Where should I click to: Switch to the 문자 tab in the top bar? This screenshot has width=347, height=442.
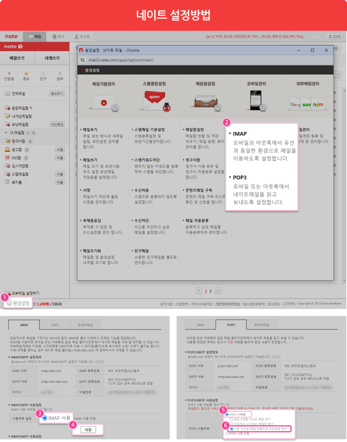click(59, 36)
